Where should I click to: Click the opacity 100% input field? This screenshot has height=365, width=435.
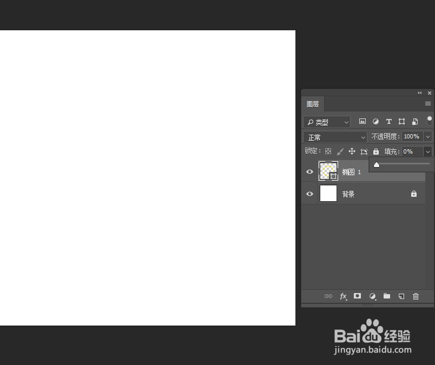pos(412,136)
